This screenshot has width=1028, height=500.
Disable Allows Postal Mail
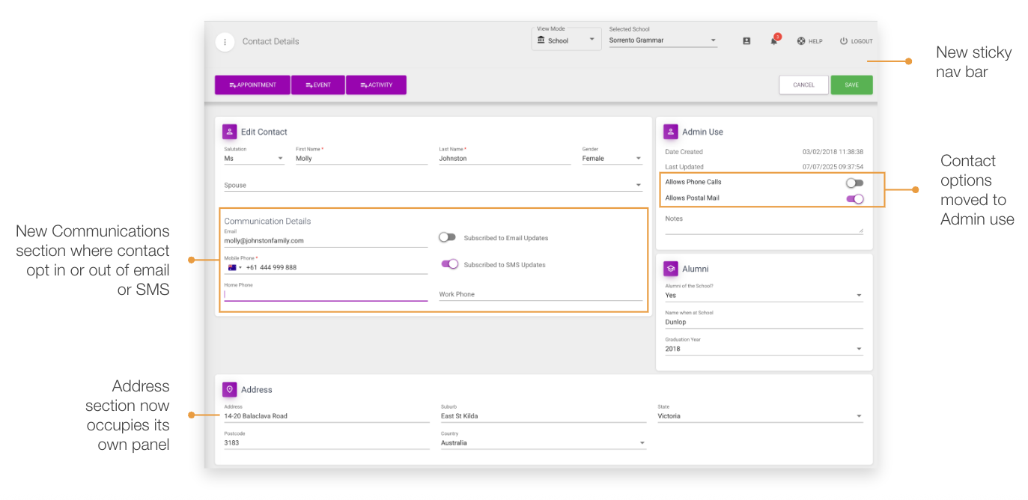854,198
